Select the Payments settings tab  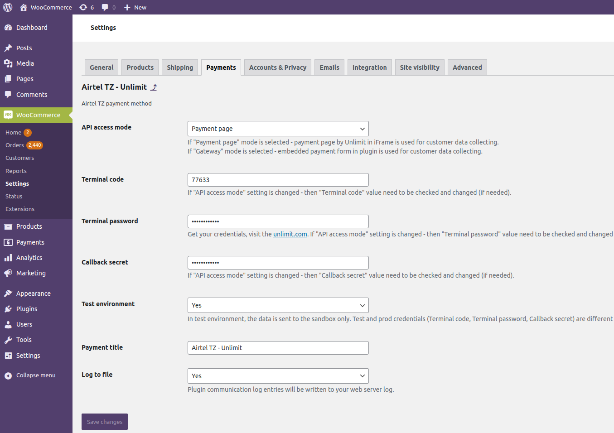[221, 67]
